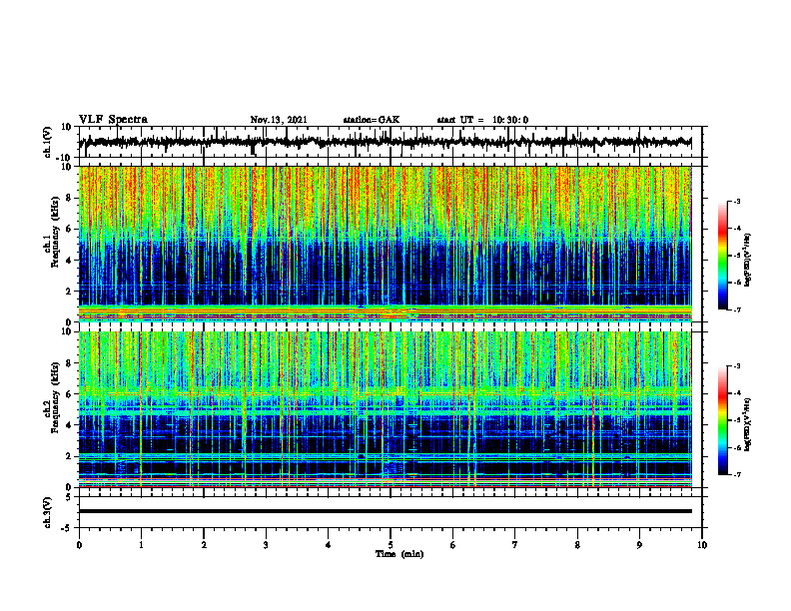Click the ch.2 color bar log(PSD) label
Screen dimensions: 791x611
[748, 424]
